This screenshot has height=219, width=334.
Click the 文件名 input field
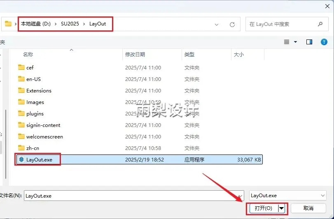coord(134,196)
